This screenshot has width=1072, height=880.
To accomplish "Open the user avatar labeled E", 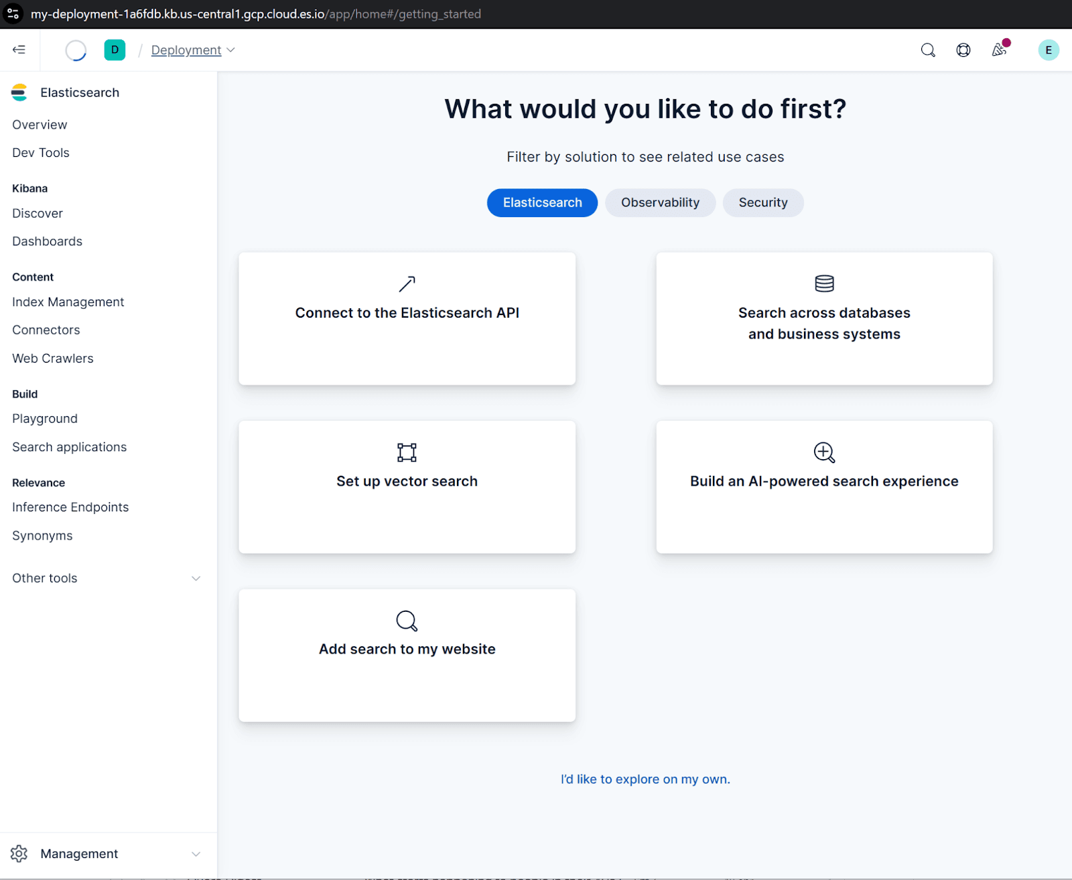I will [1048, 50].
